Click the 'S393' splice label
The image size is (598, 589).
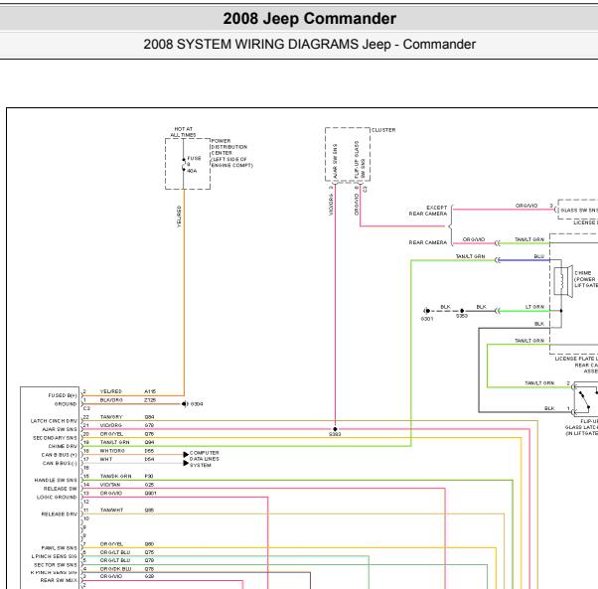tap(335, 434)
